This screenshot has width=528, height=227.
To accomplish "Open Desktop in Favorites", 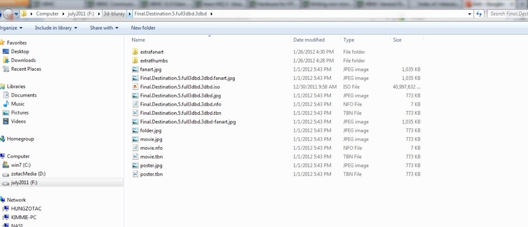I will pyautogui.click(x=20, y=52).
